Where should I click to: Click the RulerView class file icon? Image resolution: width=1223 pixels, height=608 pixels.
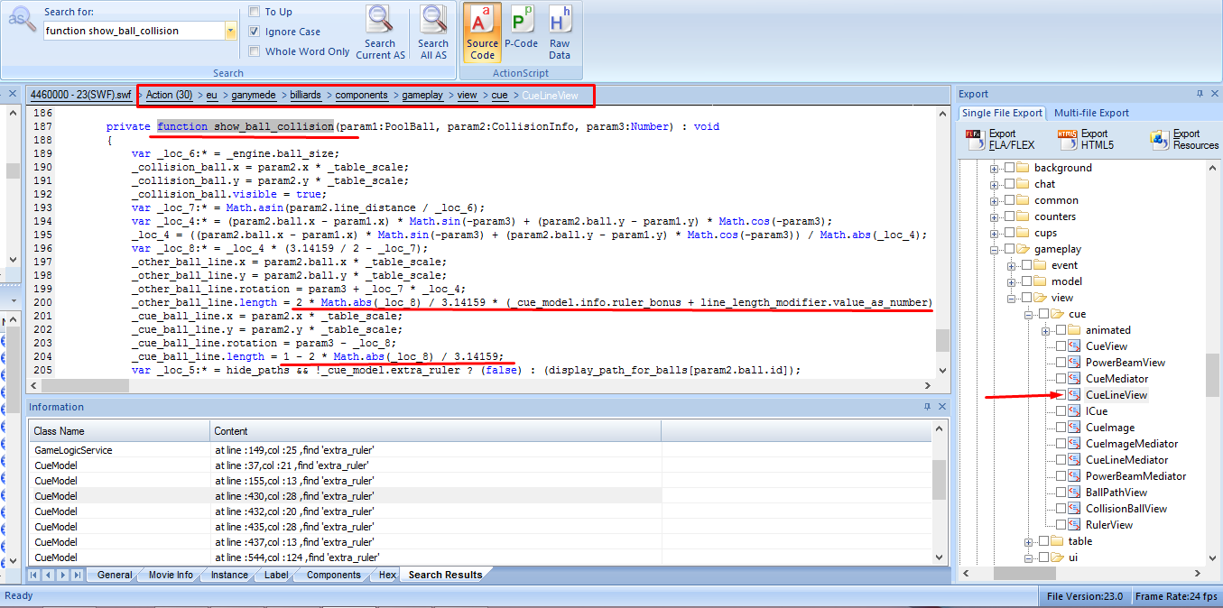pos(1074,525)
